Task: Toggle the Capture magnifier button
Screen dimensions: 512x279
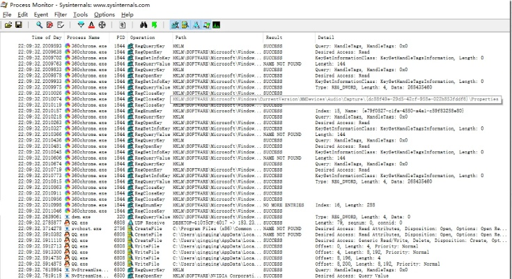Action: click(x=39, y=24)
